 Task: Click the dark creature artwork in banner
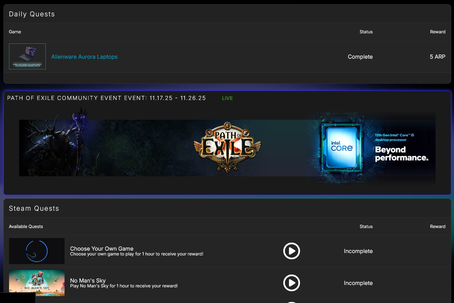[56, 146]
